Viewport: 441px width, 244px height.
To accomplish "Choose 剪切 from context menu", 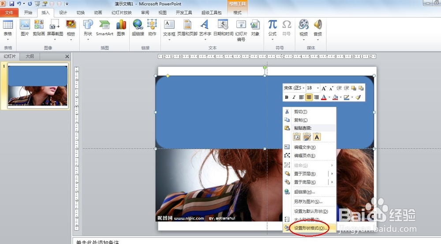I will pyautogui.click(x=310, y=112).
